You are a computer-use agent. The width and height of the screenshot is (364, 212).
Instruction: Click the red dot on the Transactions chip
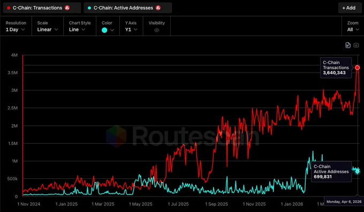click(9, 8)
